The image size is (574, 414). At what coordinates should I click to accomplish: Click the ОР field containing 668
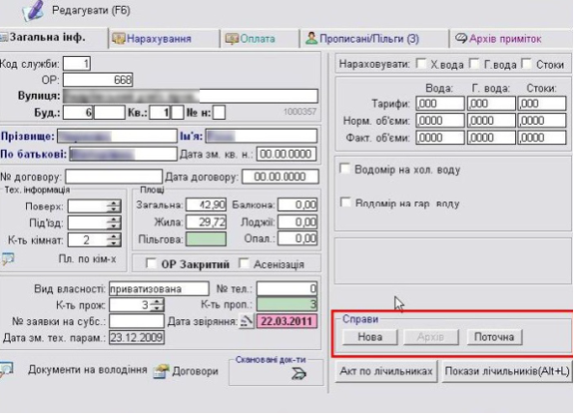click(x=98, y=79)
